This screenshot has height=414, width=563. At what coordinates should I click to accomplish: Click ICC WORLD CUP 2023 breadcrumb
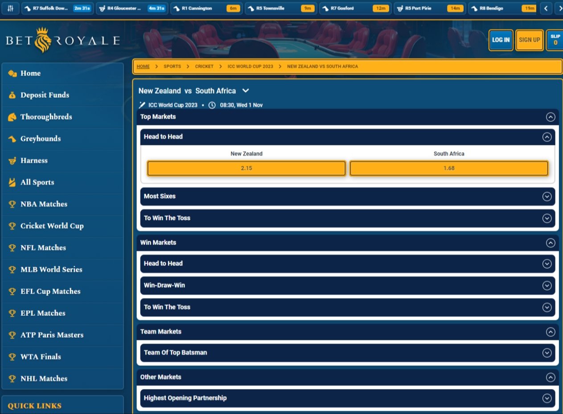click(251, 66)
